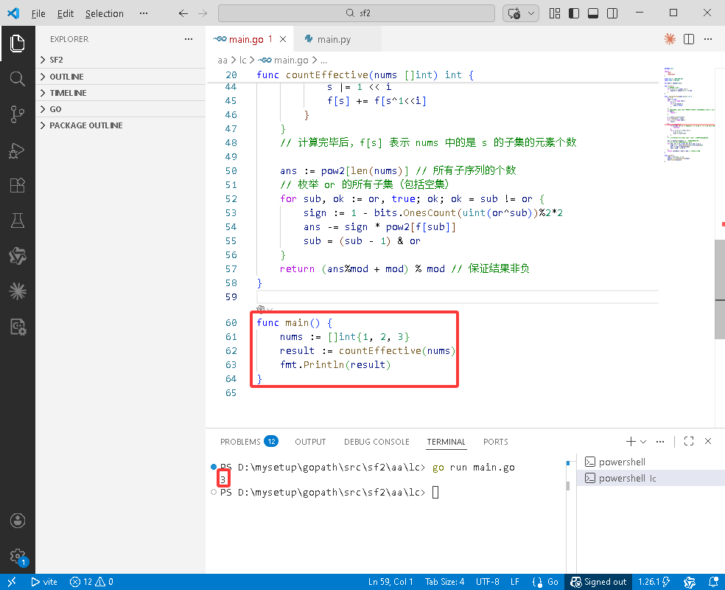Open the overflow menu ellipsis in menu bar

click(x=144, y=13)
